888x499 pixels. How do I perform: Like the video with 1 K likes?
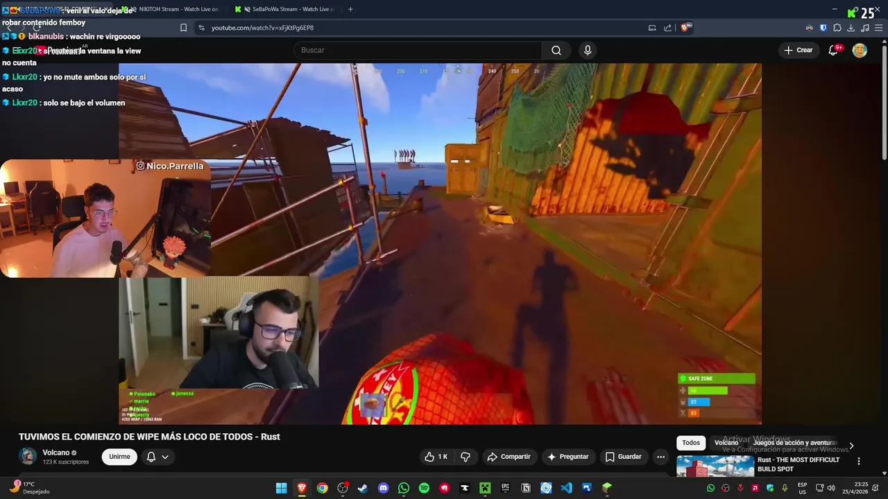coord(436,457)
